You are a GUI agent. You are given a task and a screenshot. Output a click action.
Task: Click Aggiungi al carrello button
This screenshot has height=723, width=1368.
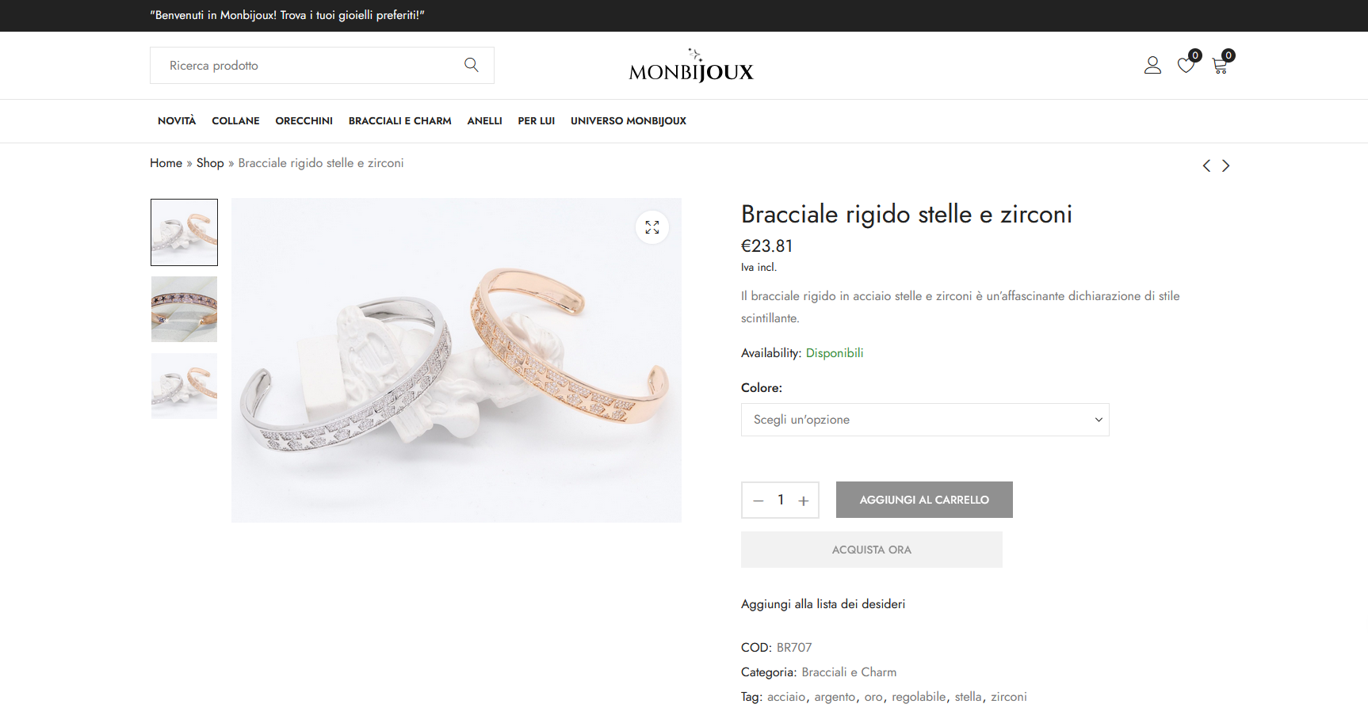click(924, 500)
